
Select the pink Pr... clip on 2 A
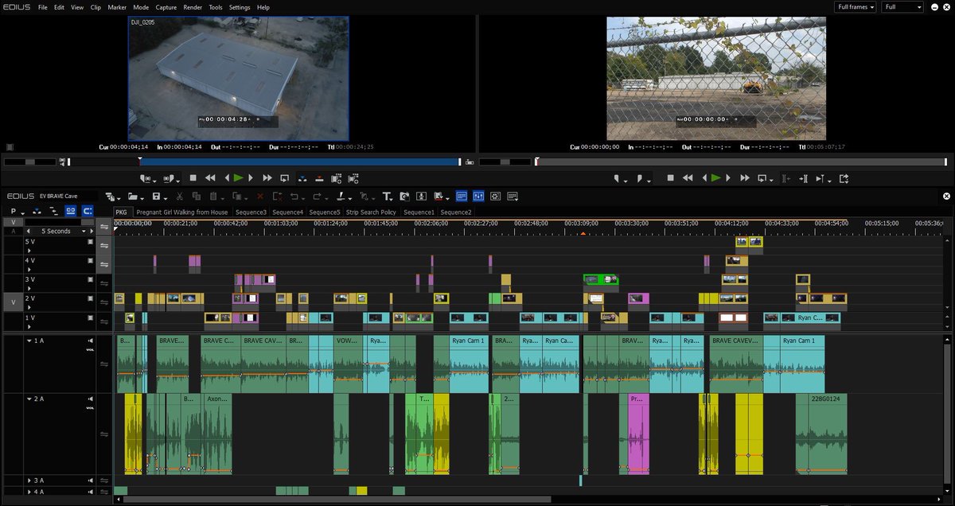[638, 434]
